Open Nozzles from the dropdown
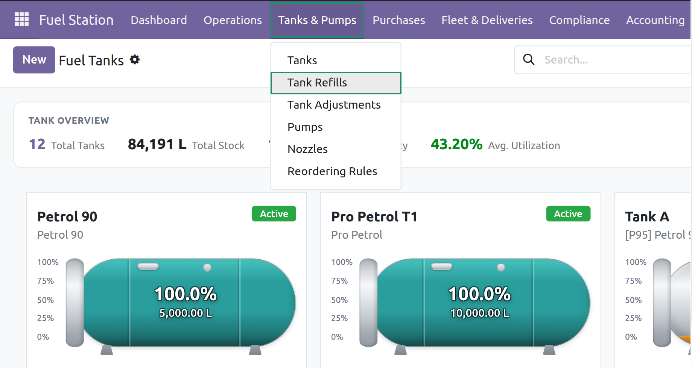This screenshot has height=368, width=692. point(336,149)
